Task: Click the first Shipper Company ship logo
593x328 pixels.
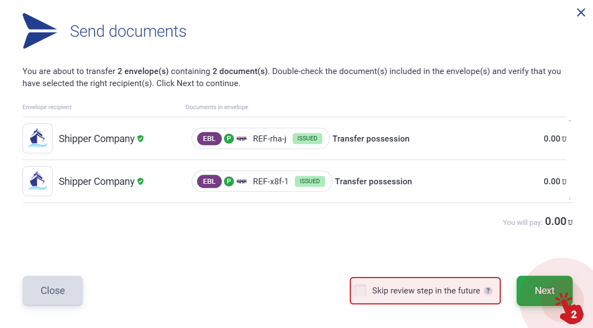Action: tap(37, 138)
